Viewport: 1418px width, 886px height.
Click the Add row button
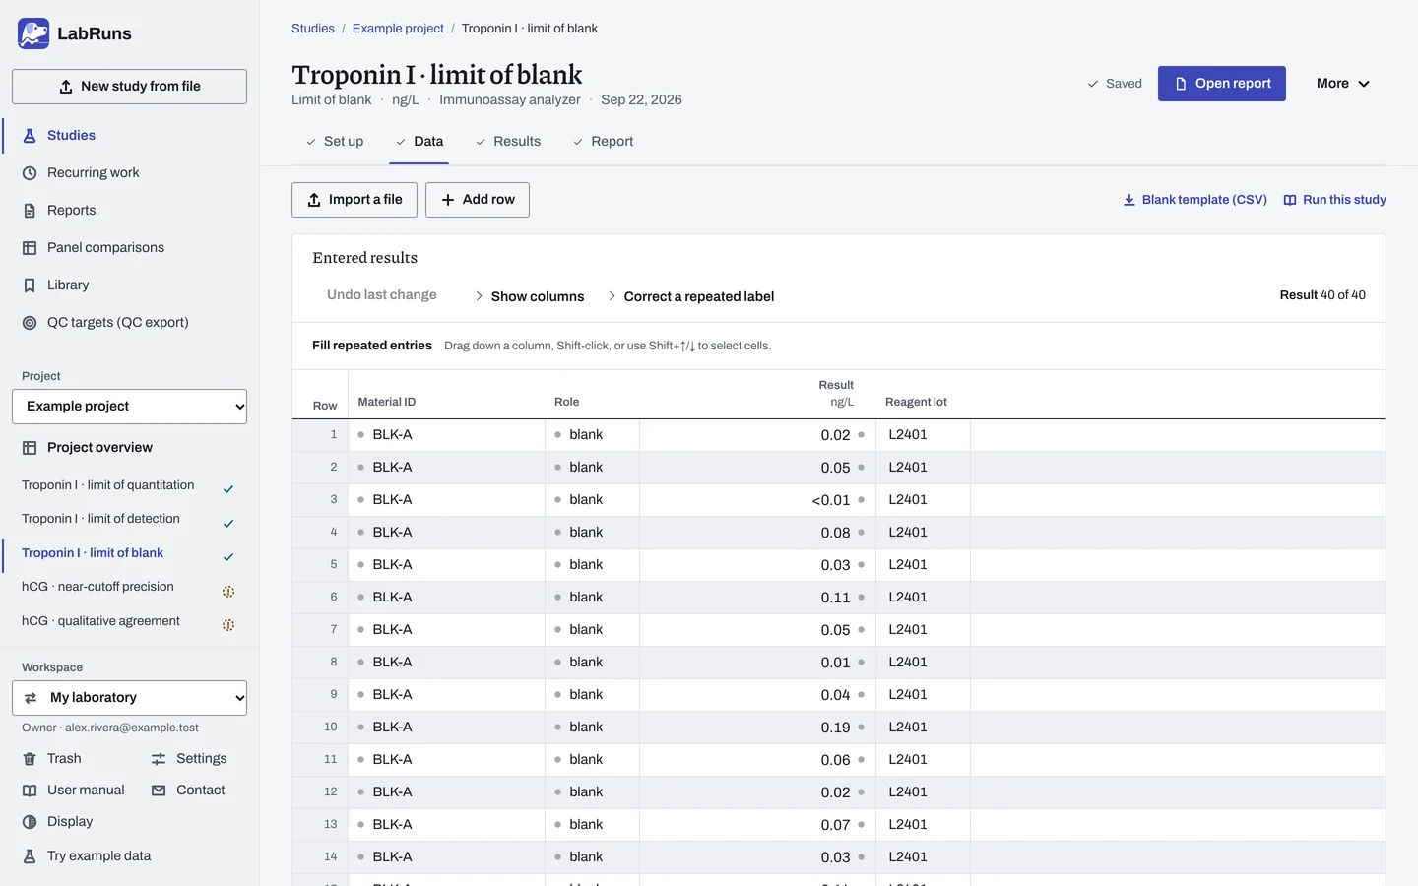[478, 200]
